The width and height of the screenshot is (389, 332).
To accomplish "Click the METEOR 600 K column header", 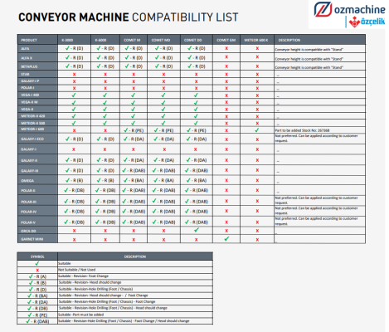I will point(256,40).
